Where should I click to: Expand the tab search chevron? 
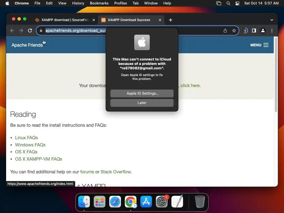coord(272,20)
